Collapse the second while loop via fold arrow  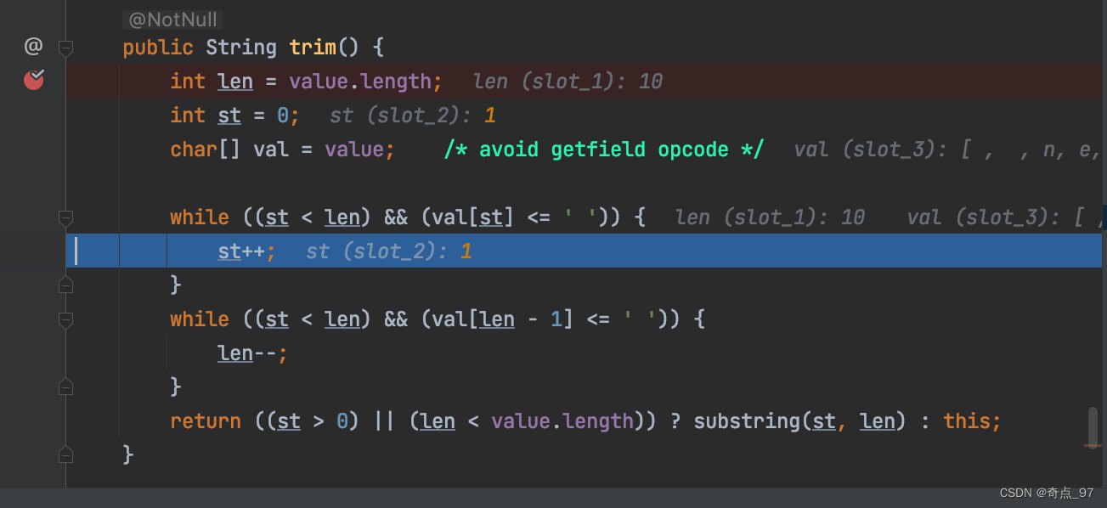coord(65,320)
